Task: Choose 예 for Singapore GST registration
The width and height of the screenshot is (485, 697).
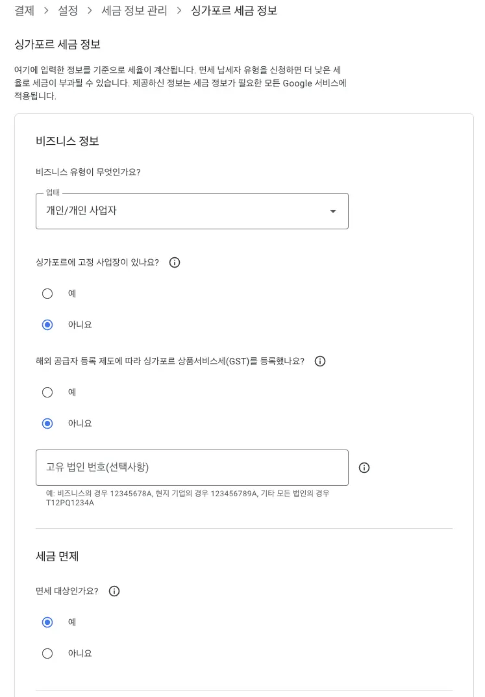Action: (x=47, y=392)
